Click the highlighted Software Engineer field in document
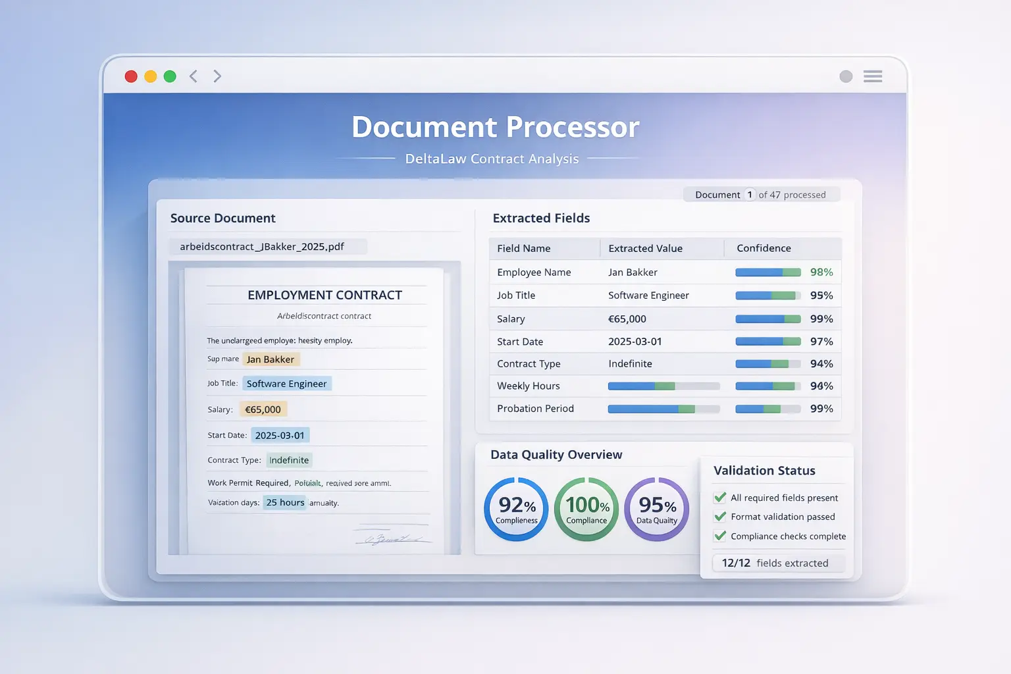Screen dimensions: 1011x674 click(286, 384)
